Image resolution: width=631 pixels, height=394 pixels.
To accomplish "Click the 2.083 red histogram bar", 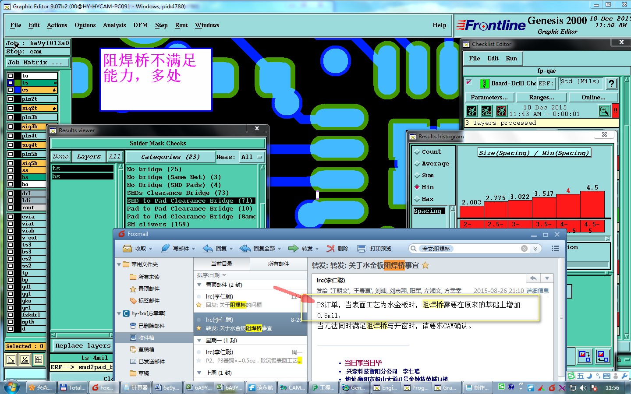I will (472, 211).
